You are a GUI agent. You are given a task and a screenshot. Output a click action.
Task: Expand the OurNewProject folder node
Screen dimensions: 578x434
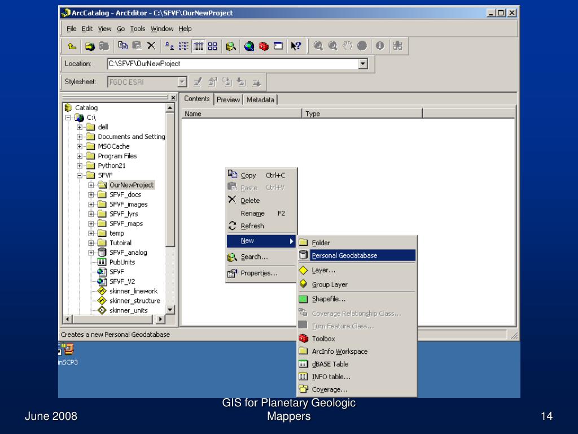pos(91,185)
